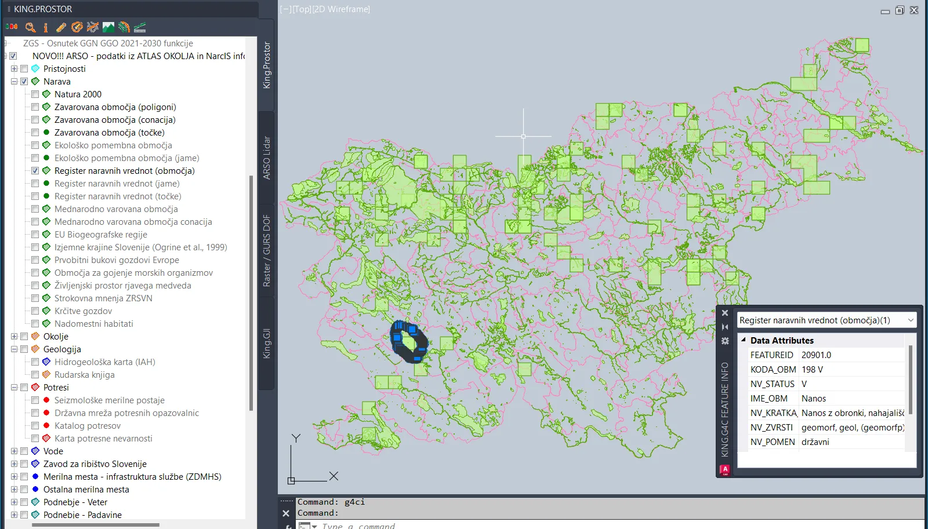
Task: Click the green mountain terrain icon
Action: click(x=108, y=27)
